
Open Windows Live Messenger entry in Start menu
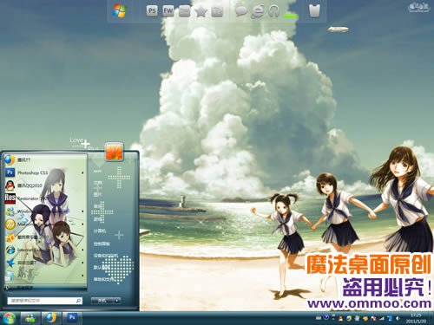[46, 211]
